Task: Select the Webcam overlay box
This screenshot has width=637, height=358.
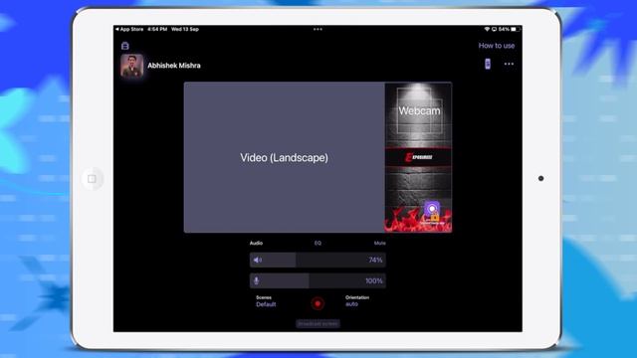Action: click(x=419, y=110)
